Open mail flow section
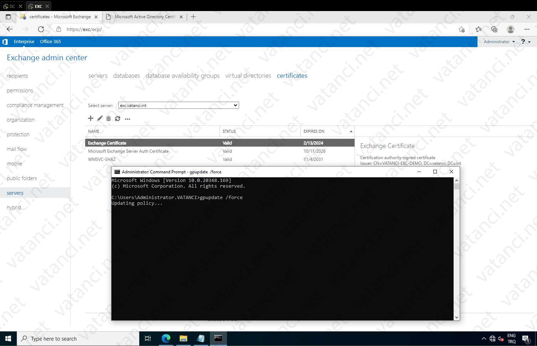Viewport: 537px width, 346px height. point(16,149)
